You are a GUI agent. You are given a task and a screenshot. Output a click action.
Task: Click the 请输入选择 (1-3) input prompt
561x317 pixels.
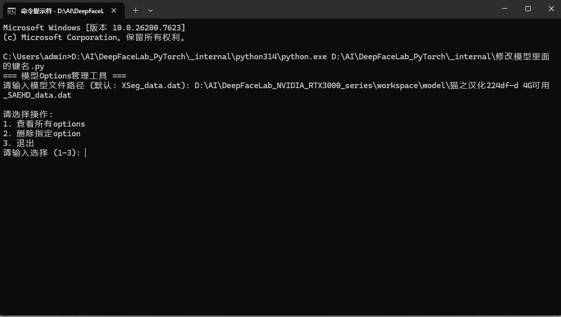42,153
